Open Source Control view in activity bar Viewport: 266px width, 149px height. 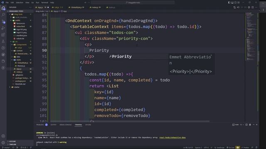coord(3,22)
